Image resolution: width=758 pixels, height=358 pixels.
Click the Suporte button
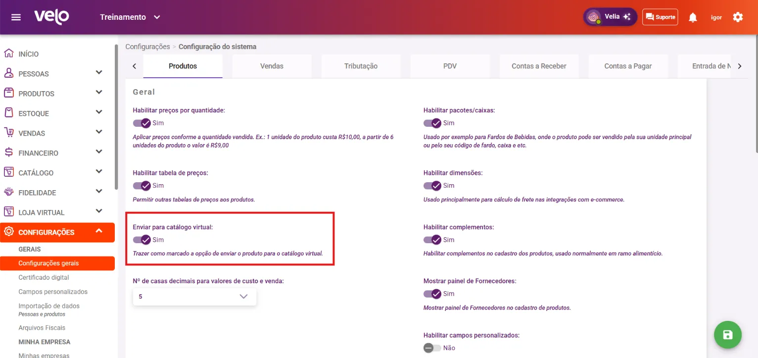tap(660, 17)
